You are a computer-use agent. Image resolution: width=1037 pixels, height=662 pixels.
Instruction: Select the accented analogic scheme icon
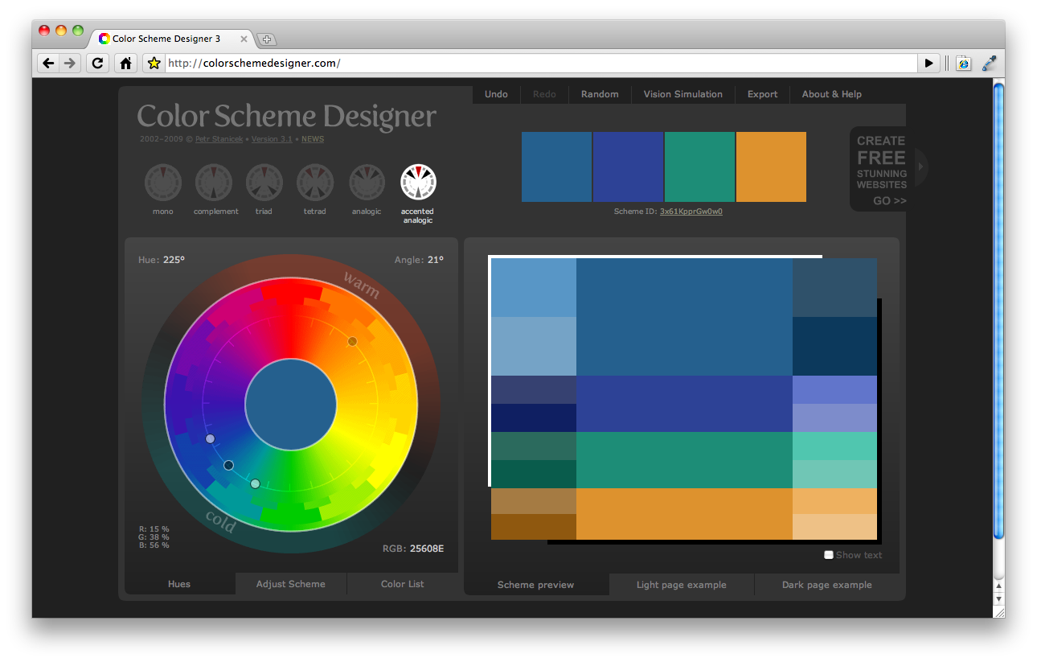(x=418, y=183)
